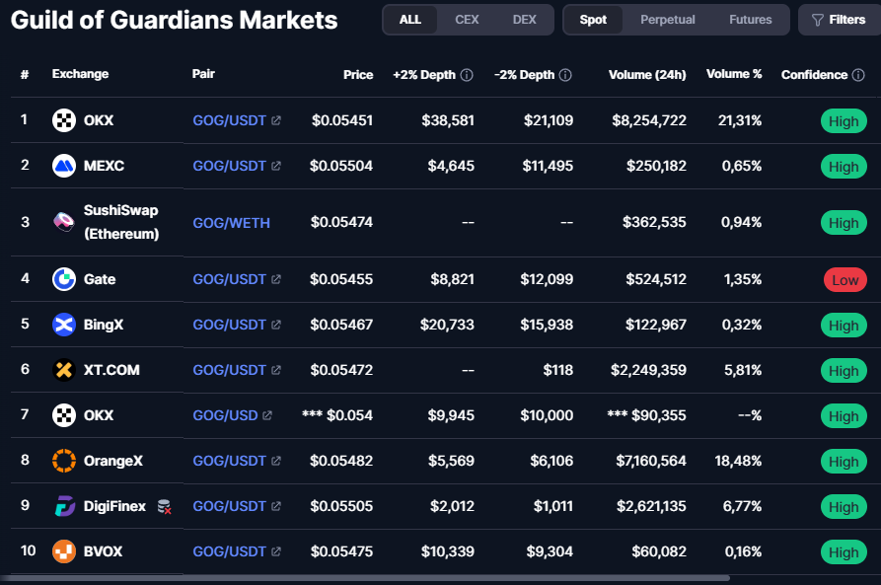Open external link icon for DigiFinex GOG/USDT
881x585 pixels.
click(x=276, y=506)
